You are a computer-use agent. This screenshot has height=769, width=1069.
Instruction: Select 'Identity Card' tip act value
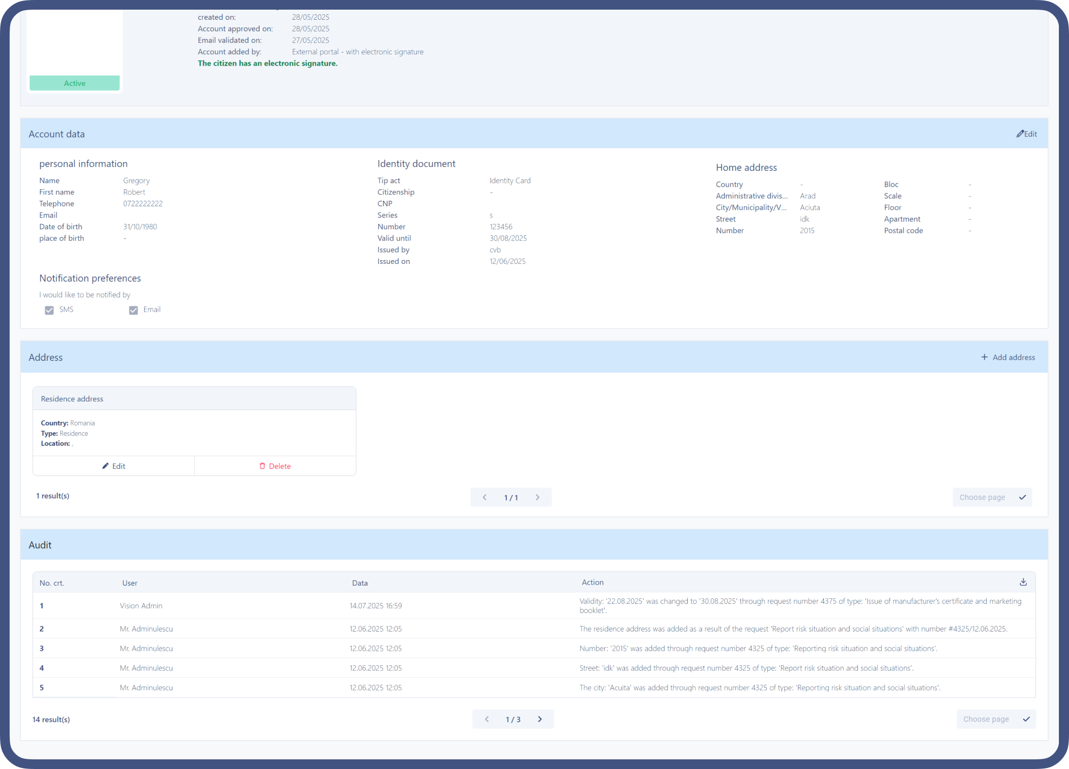[510, 180]
